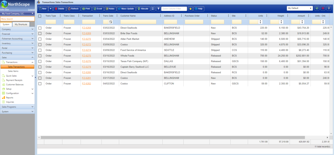Click the horizontal scrollbar below the grid
Viewport: 334px width, 155px height.
(173, 137)
